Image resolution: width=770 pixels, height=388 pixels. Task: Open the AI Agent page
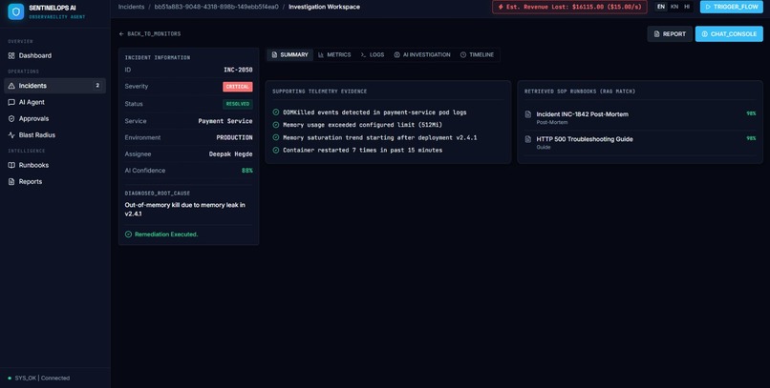tap(54, 102)
